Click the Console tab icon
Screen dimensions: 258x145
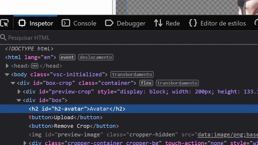(66, 23)
